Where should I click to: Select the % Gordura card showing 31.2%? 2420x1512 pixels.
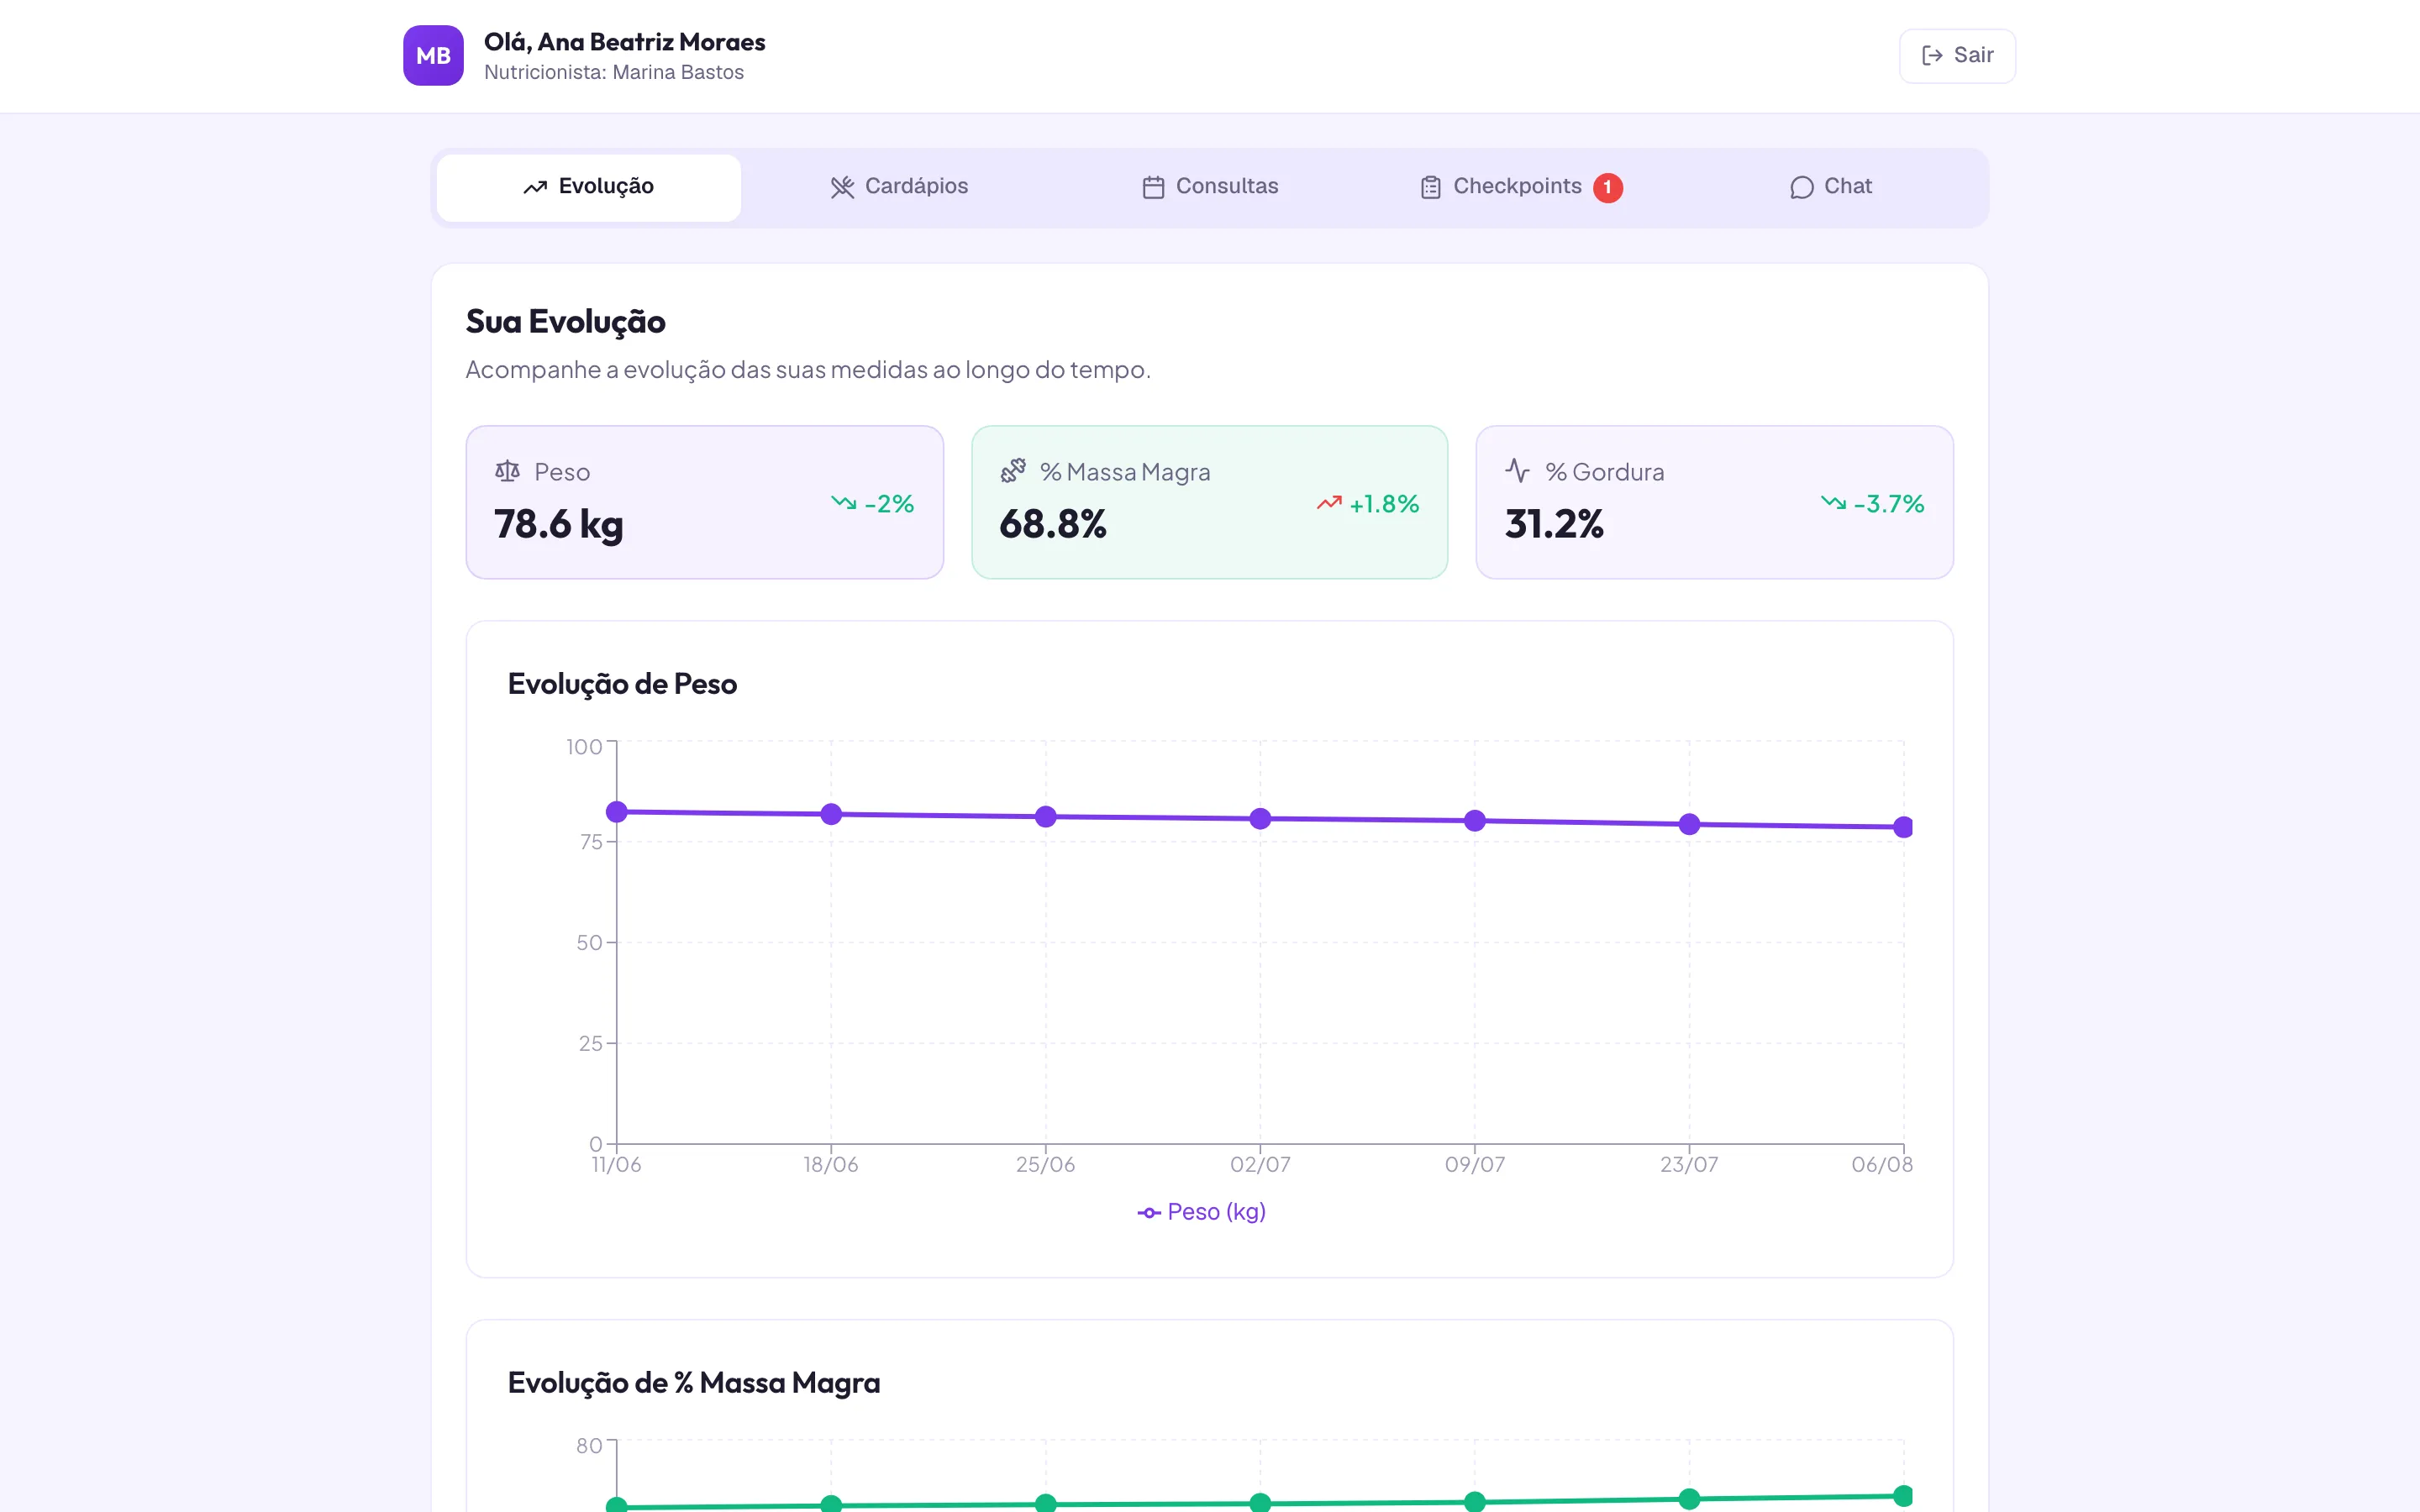1715,502
